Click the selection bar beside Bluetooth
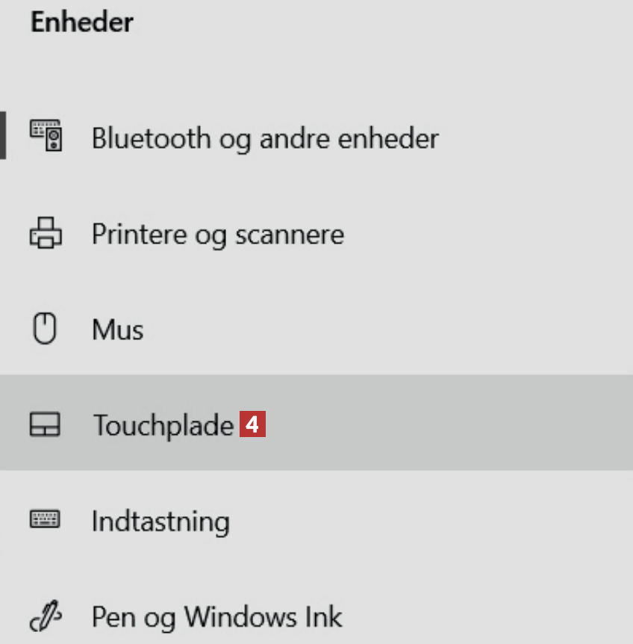633x644 pixels. point(3,135)
